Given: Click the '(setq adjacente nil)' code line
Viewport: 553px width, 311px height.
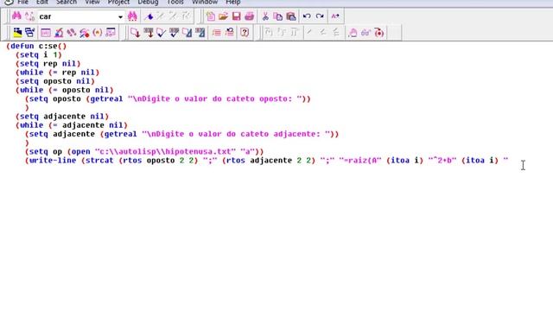Looking at the screenshot, I should point(62,117).
